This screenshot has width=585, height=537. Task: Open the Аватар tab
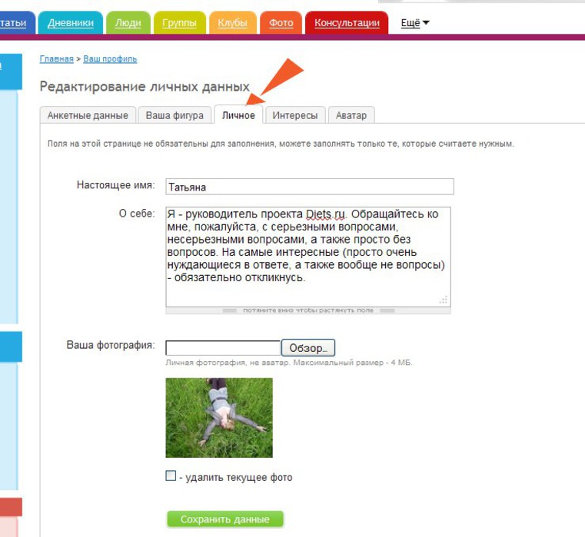pos(351,115)
